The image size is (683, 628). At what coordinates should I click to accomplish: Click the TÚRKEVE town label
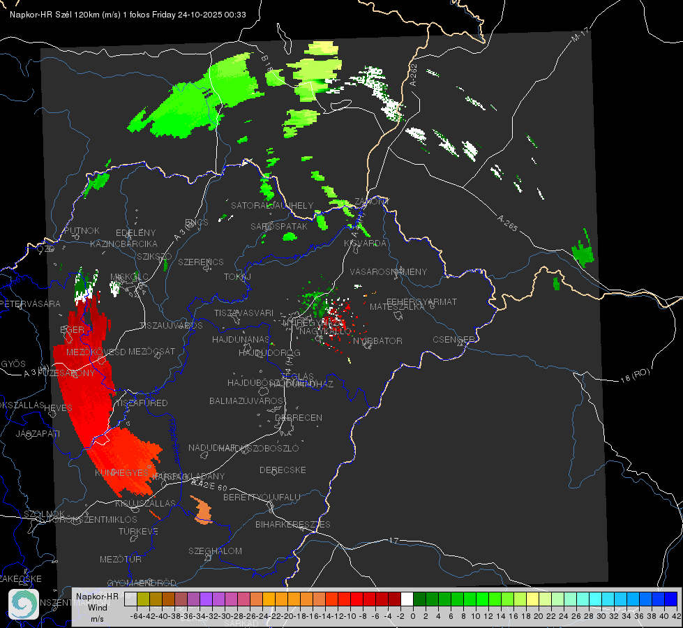139,531
